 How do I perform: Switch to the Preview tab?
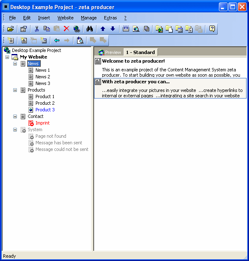110,52
